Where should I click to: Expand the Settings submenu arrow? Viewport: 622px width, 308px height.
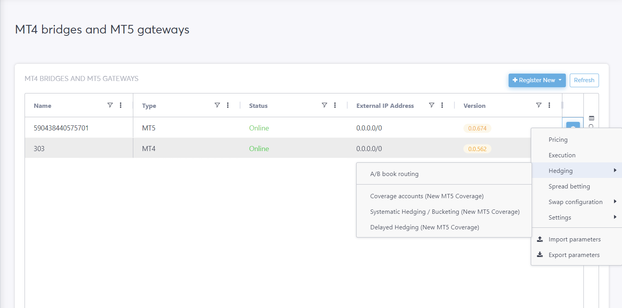tap(615, 217)
